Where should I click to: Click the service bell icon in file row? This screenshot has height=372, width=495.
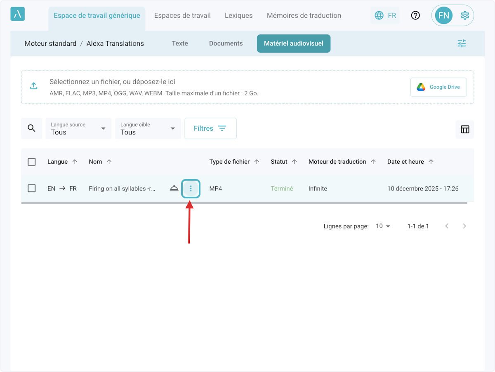click(174, 188)
